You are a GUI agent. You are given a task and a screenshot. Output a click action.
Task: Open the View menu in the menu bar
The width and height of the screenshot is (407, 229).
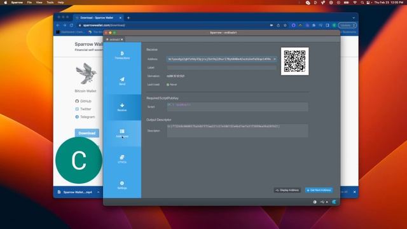click(x=39, y=3)
